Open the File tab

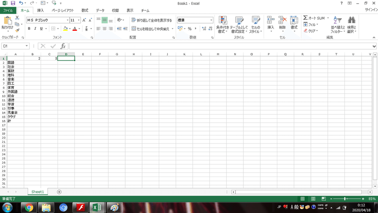[8, 10]
